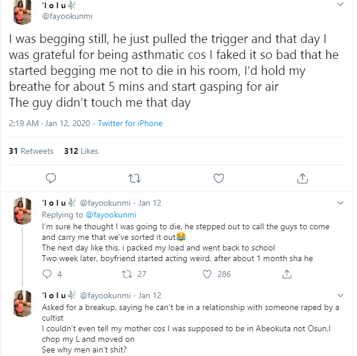Expand options menu on third tweet
Viewport: 357px width, 356px height.
(x=340, y=295)
